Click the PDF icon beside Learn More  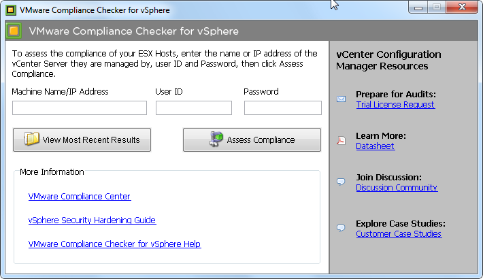click(x=341, y=140)
